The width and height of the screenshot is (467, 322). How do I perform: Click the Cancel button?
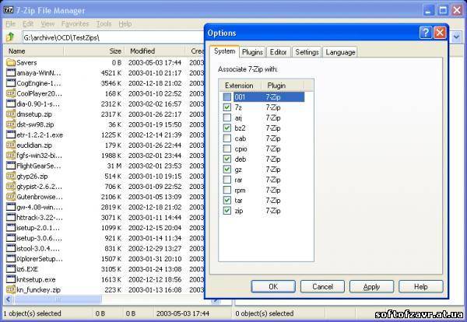coord(322,286)
